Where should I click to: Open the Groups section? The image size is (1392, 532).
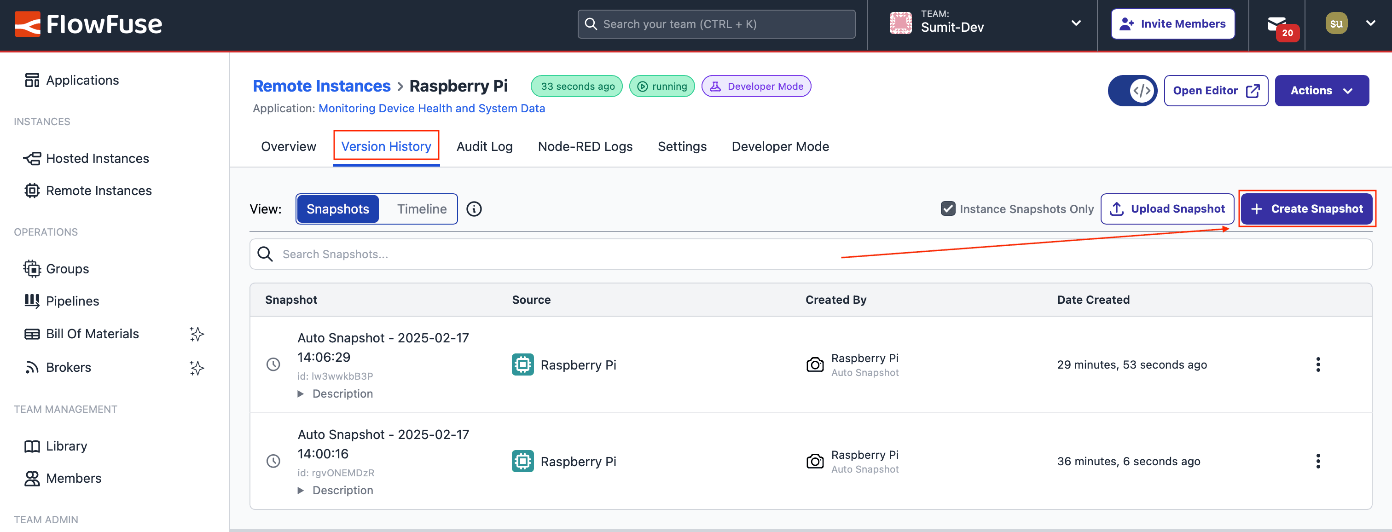click(67, 268)
